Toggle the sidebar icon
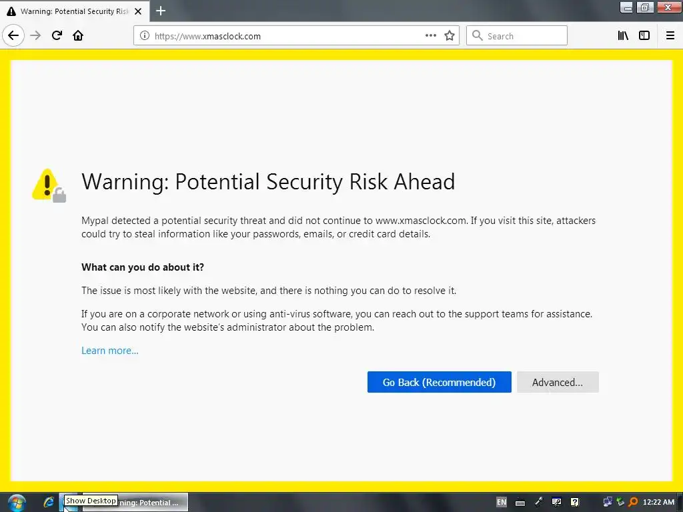 coord(644,36)
